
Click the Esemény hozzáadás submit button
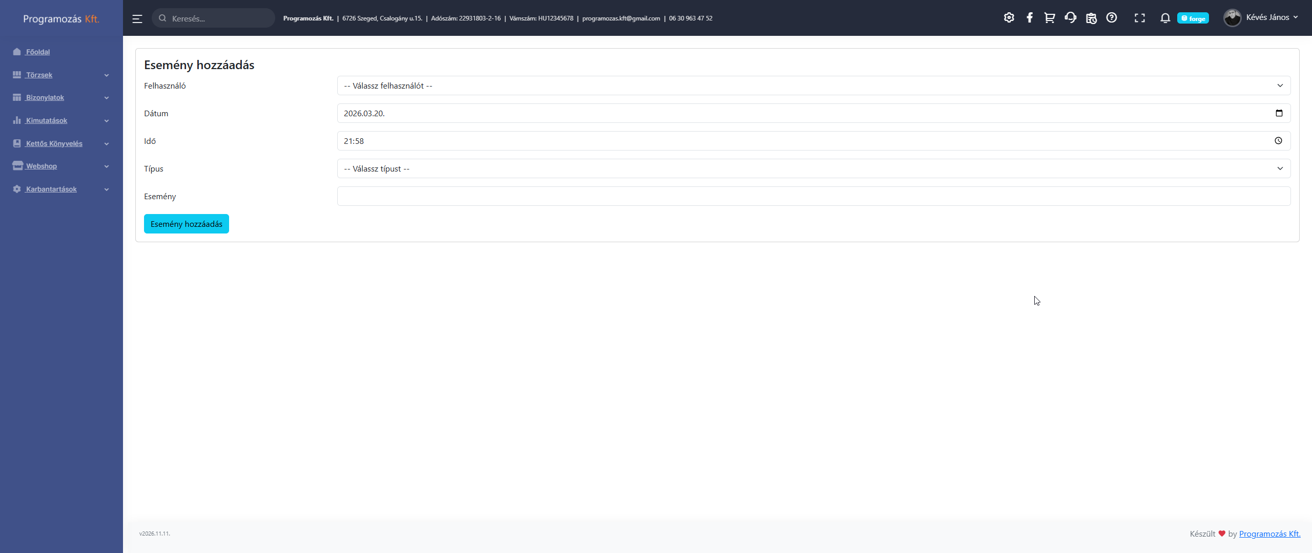[x=186, y=224]
